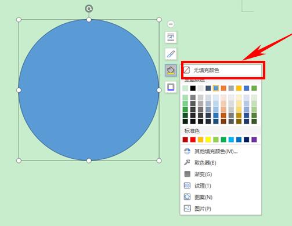
Task: Select bright red in standard colors
Action: [x=193, y=140]
